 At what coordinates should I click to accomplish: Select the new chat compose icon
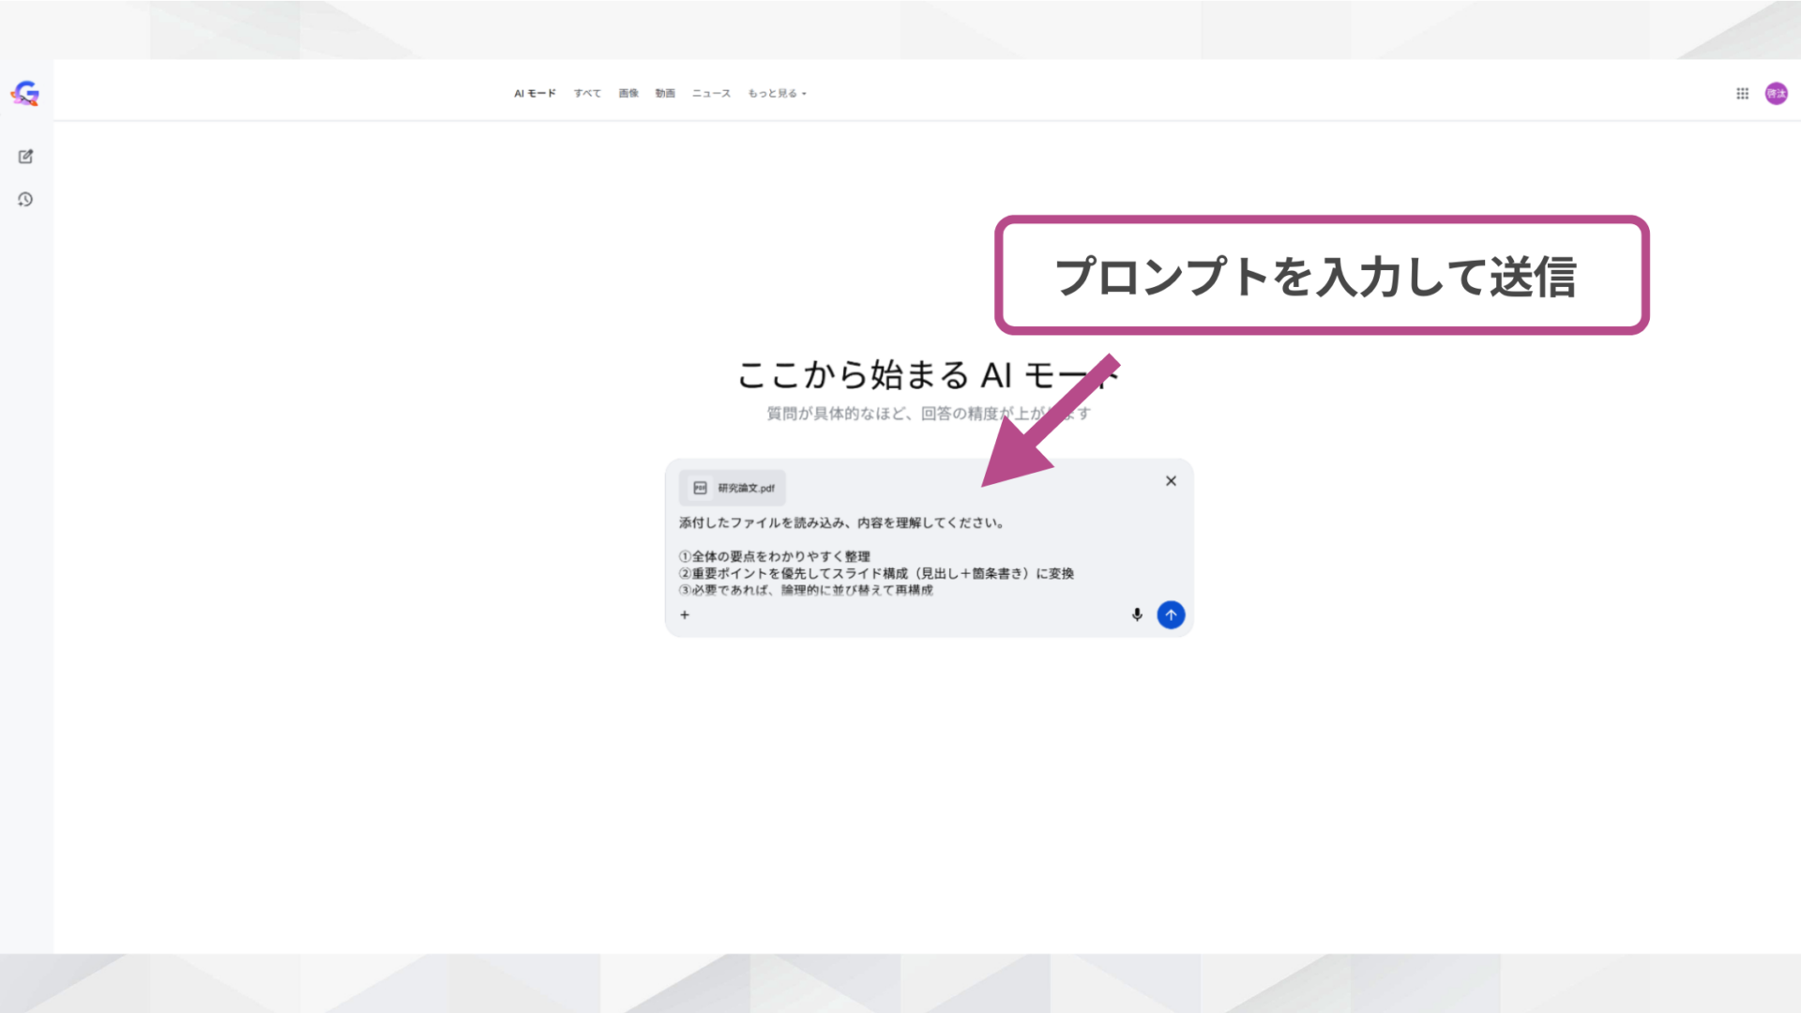[25, 157]
